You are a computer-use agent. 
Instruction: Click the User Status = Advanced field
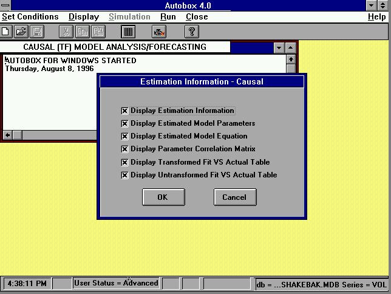point(116,283)
